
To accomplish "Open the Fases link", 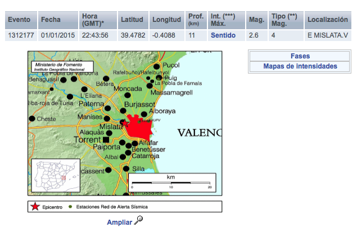I will [300, 56].
